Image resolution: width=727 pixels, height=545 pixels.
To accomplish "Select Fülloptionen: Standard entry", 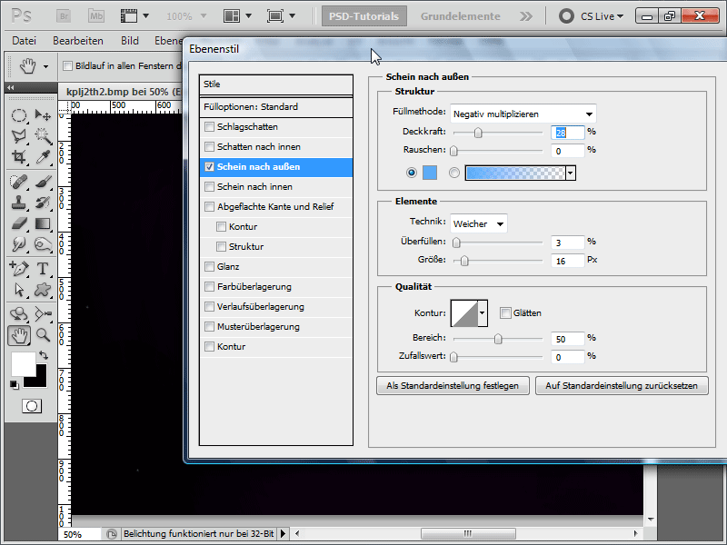I will (276, 107).
